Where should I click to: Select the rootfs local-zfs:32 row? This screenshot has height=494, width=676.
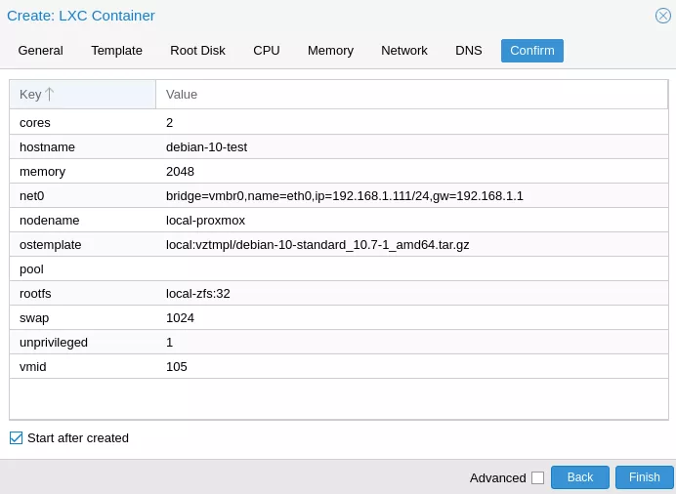coord(339,293)
